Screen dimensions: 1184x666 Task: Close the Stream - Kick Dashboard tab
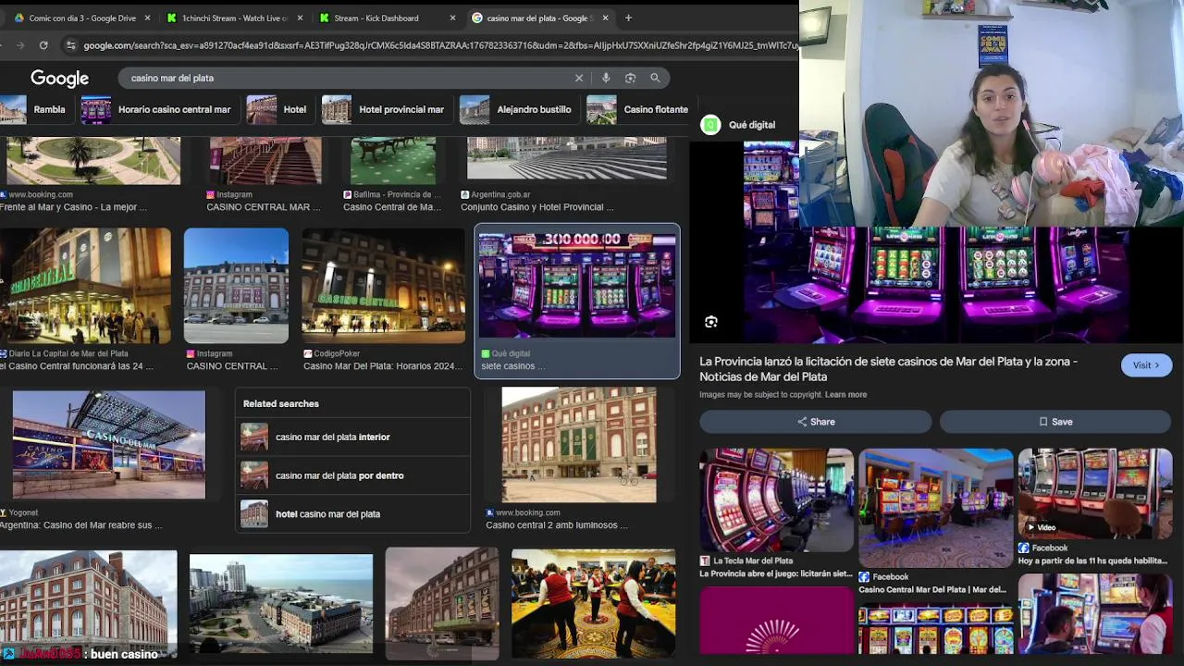coord(452,18)
